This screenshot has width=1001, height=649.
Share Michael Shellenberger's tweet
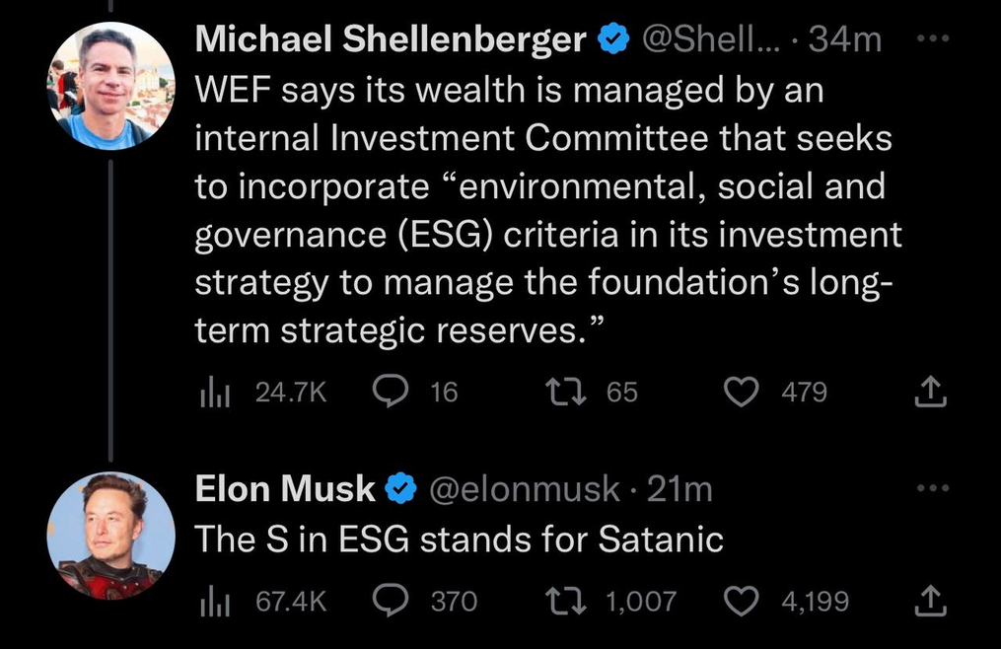click(x=930, y=394)
